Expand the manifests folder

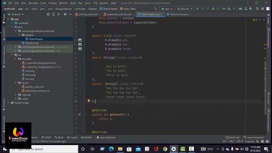click(x=12, y=23)
